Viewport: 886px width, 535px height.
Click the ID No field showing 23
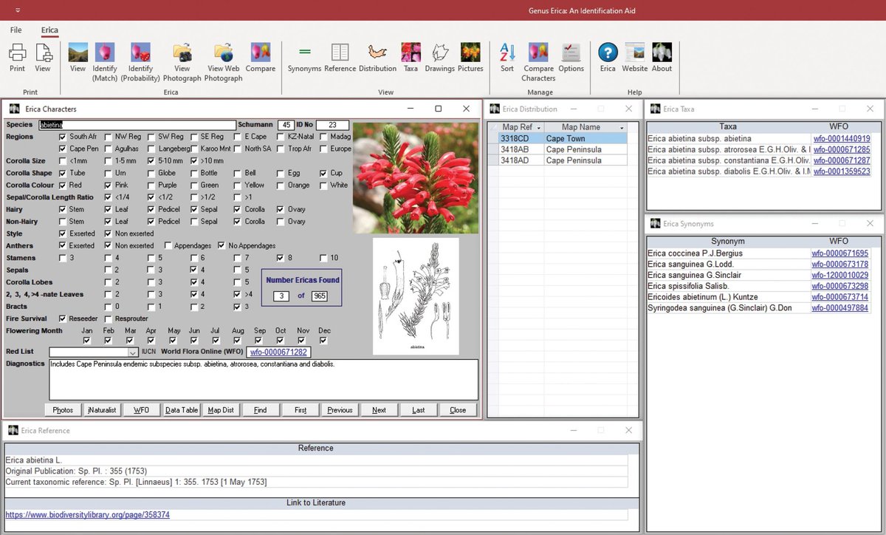tap(332, 125)
